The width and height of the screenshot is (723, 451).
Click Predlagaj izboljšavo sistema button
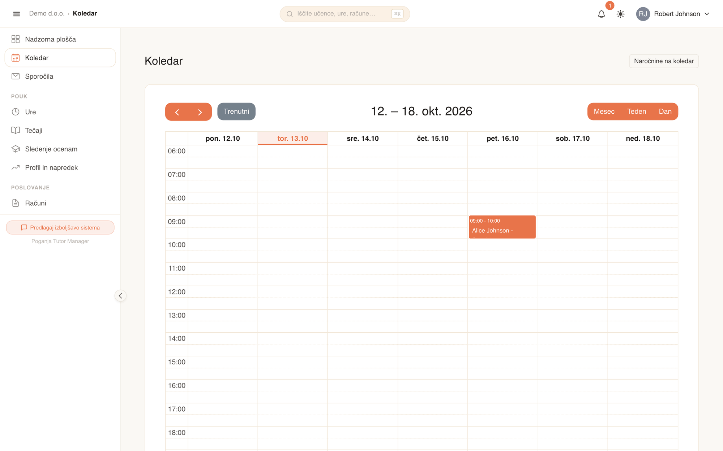(60, 228)
